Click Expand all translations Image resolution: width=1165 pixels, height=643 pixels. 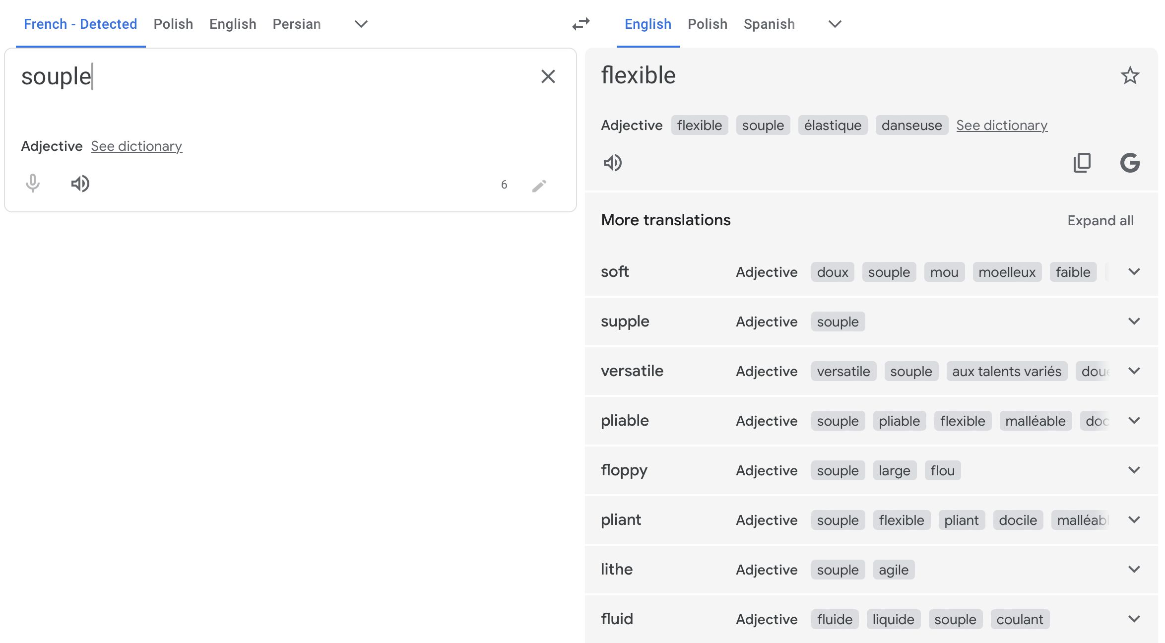[x=1100, y=220]
